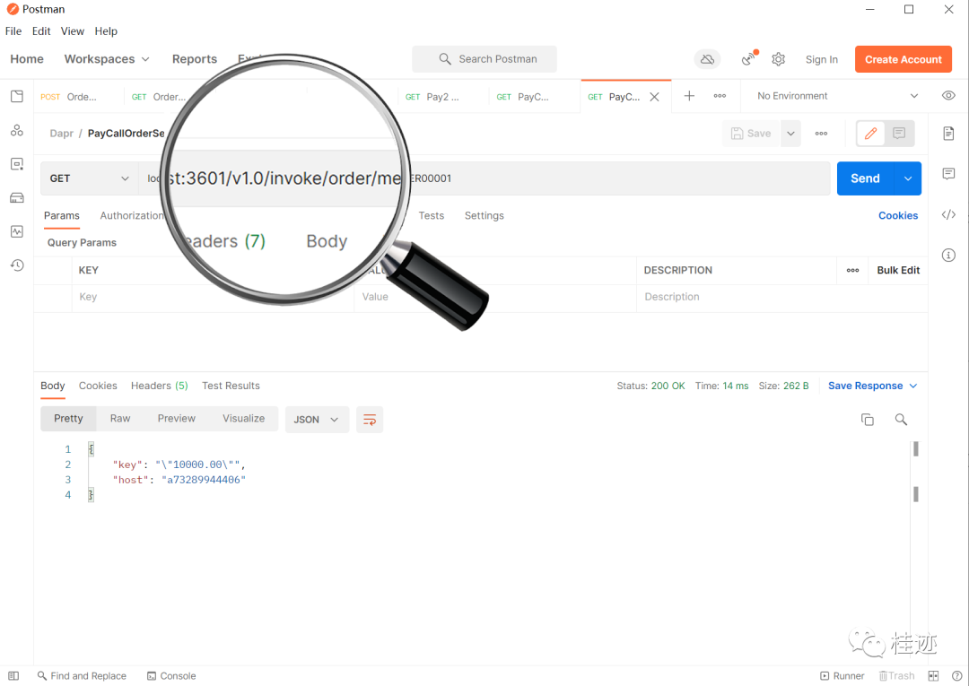Click Create Account button

(903, 59)
